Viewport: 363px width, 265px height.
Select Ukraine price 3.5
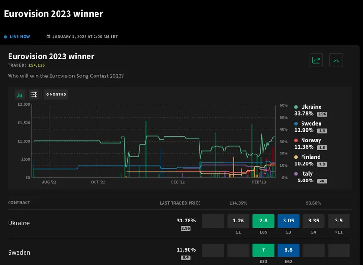(339, 221)
